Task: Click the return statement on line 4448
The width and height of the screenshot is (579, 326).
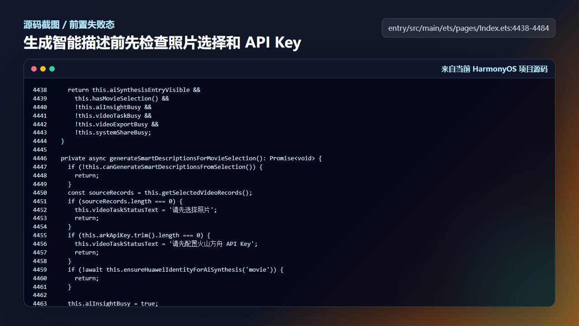Action: (87, 175)
